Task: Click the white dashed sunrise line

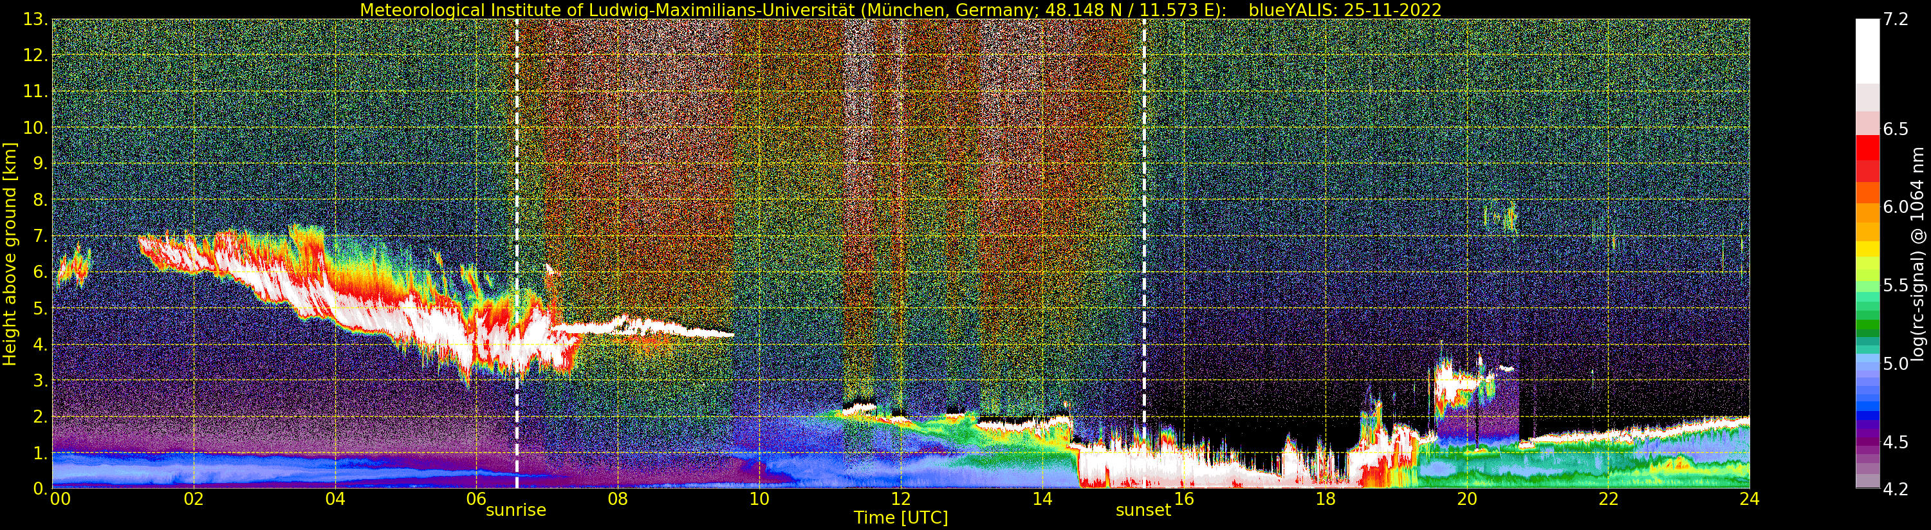Action: pos(517,254)
